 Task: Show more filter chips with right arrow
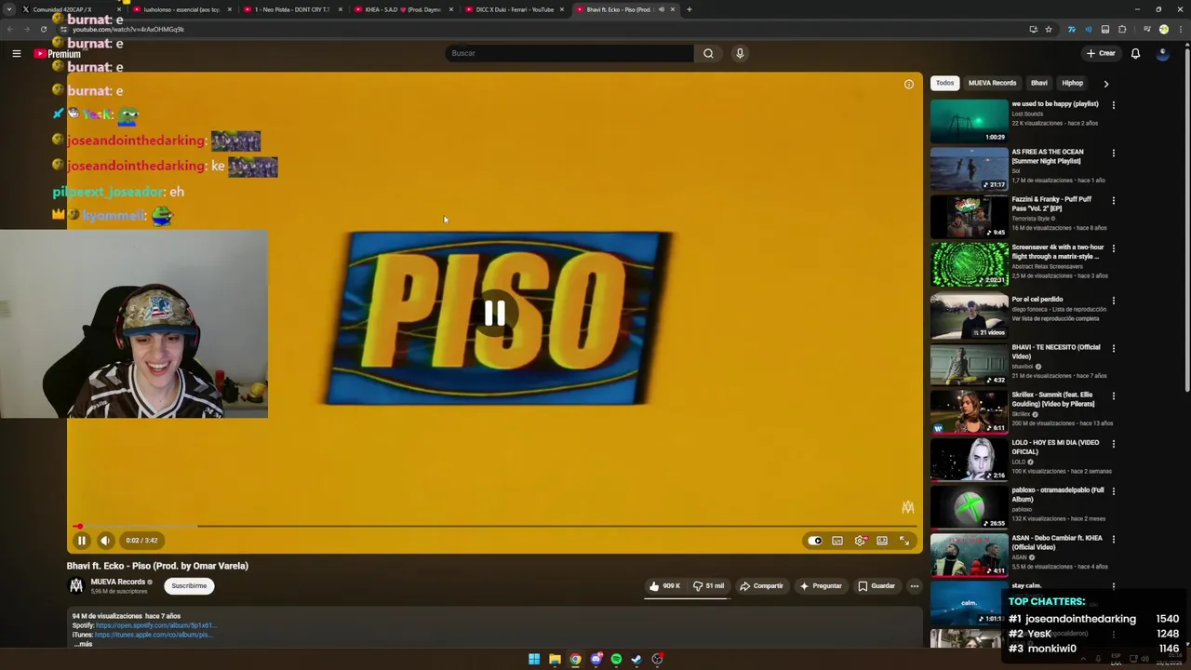tap(1105, 84)
